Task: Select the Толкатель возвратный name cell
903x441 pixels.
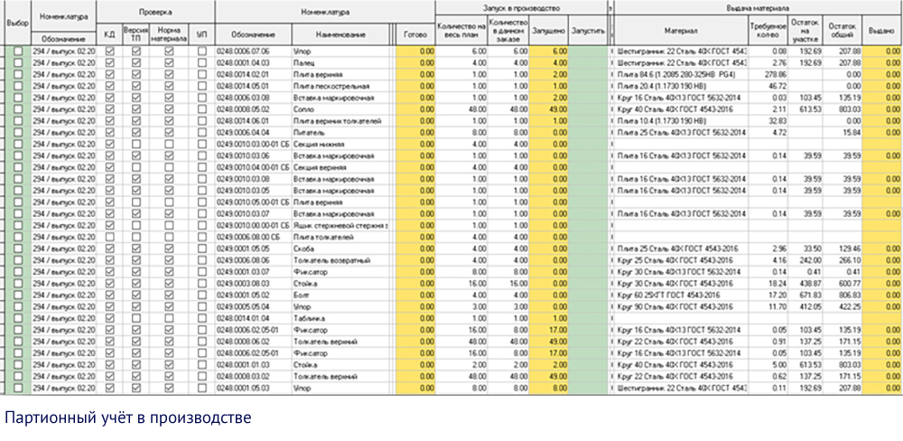Action: pos(341,260)
